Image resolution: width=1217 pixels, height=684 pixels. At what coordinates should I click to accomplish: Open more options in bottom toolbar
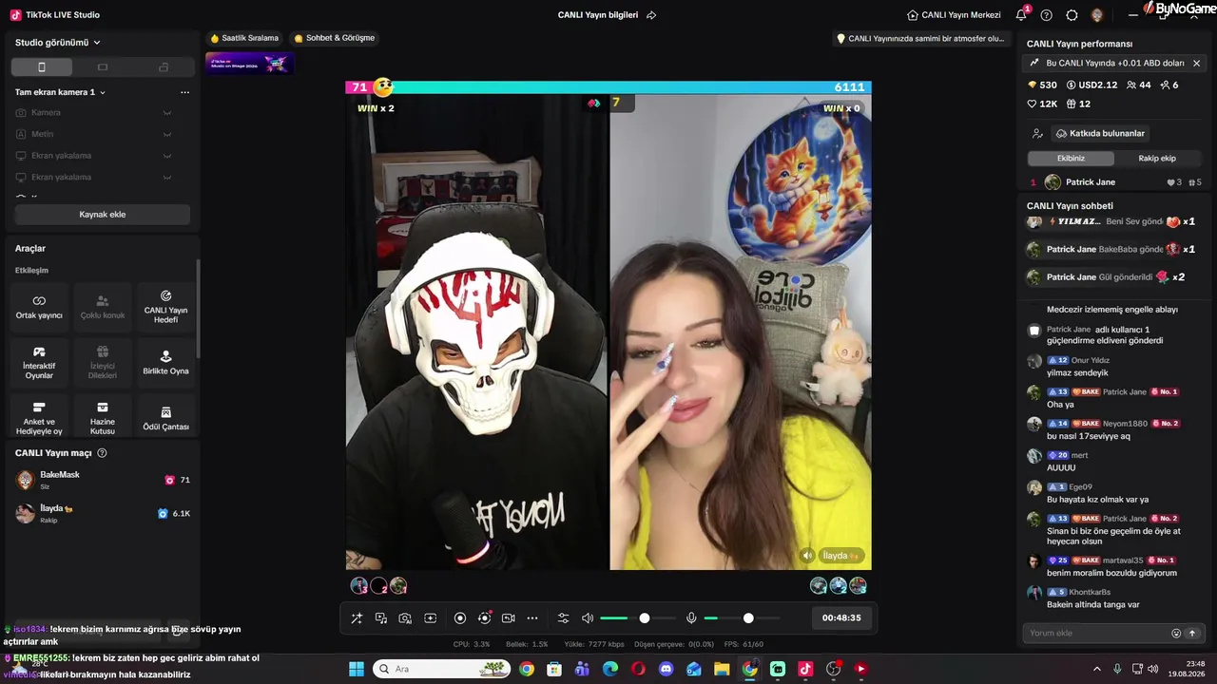pos(532,618)
